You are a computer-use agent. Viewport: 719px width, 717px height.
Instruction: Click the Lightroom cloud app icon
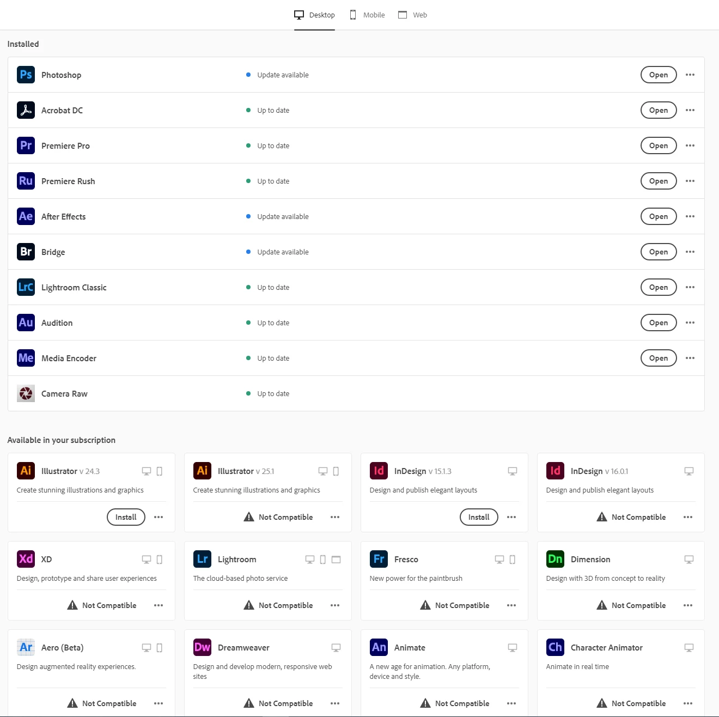202,559
